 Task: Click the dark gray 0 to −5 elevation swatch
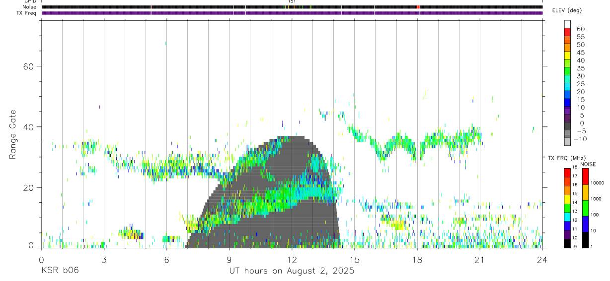(x=567, y=126)
